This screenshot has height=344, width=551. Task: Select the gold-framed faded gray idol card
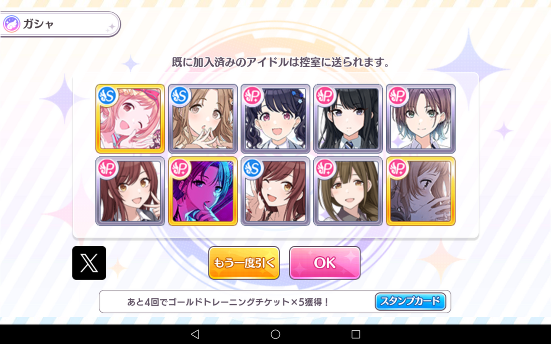pos(421,191)
